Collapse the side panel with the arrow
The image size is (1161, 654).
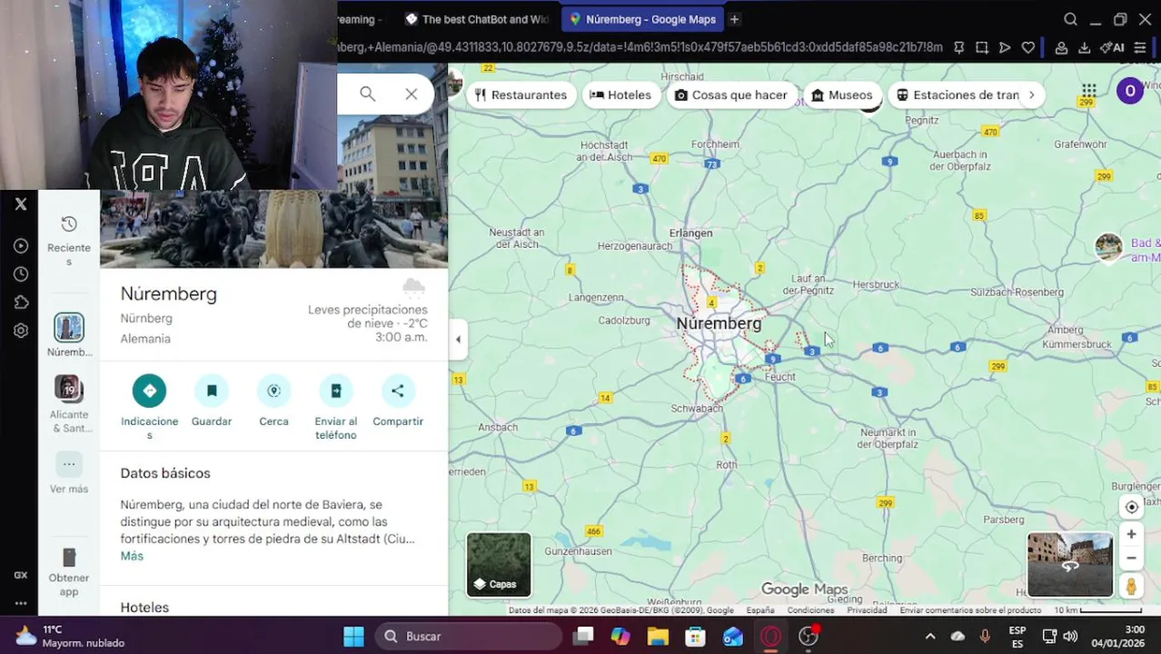[458, 339]
